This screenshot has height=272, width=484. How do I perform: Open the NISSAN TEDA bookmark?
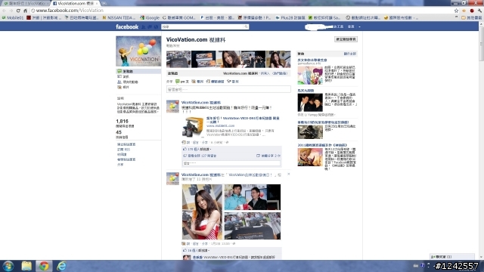click(119, 17)
